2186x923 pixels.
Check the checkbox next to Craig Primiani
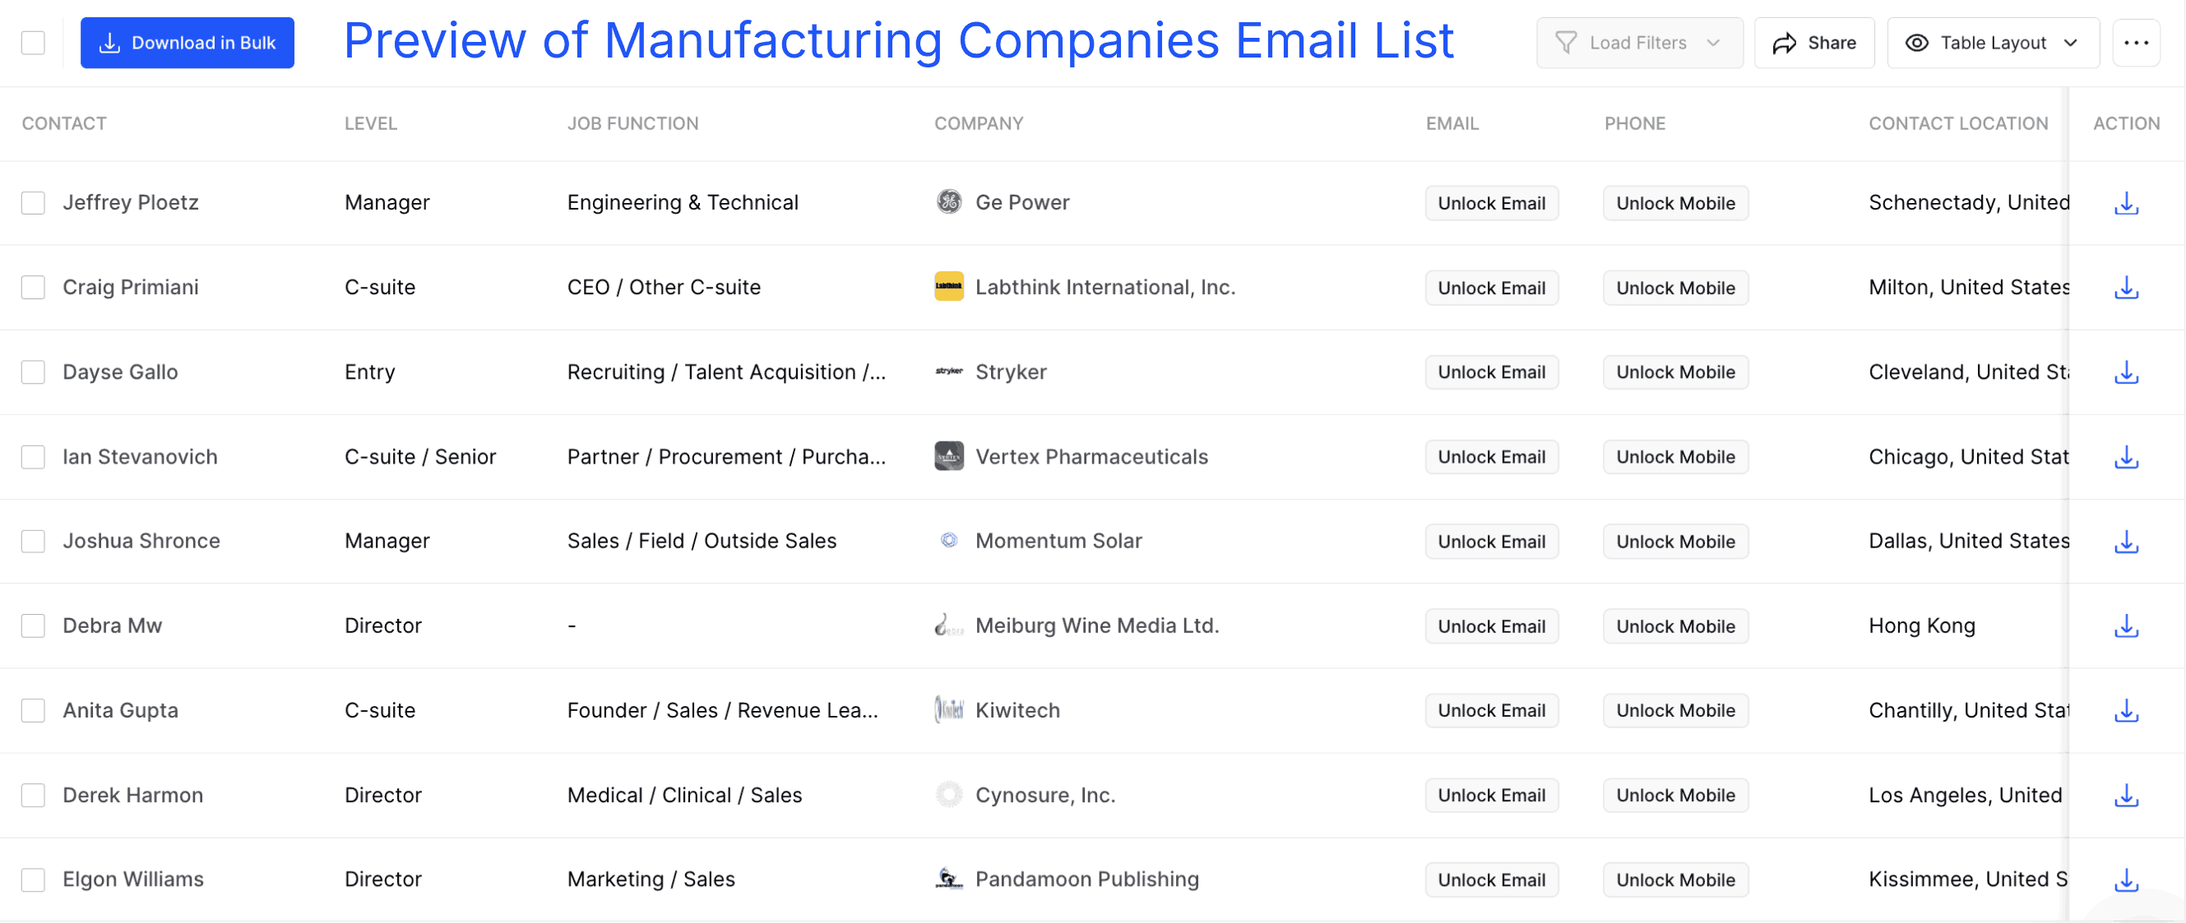point(32,287)
